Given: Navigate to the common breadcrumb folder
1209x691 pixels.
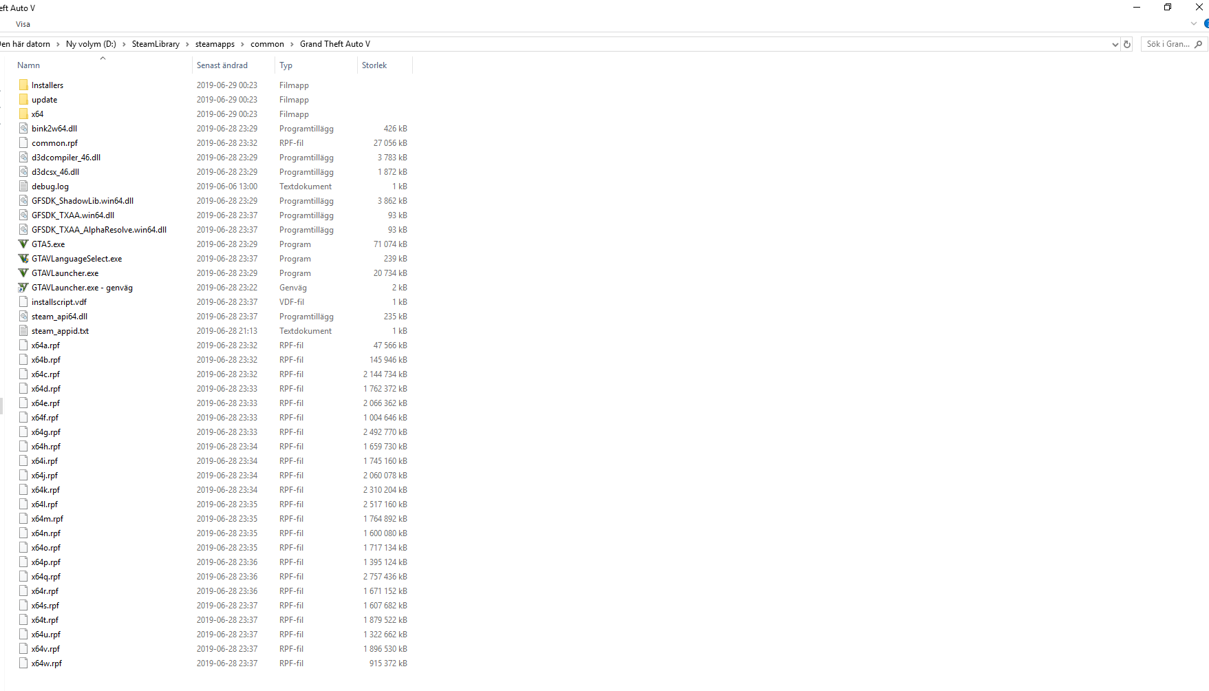Looking at the screenshot, I should click(267, 44).
